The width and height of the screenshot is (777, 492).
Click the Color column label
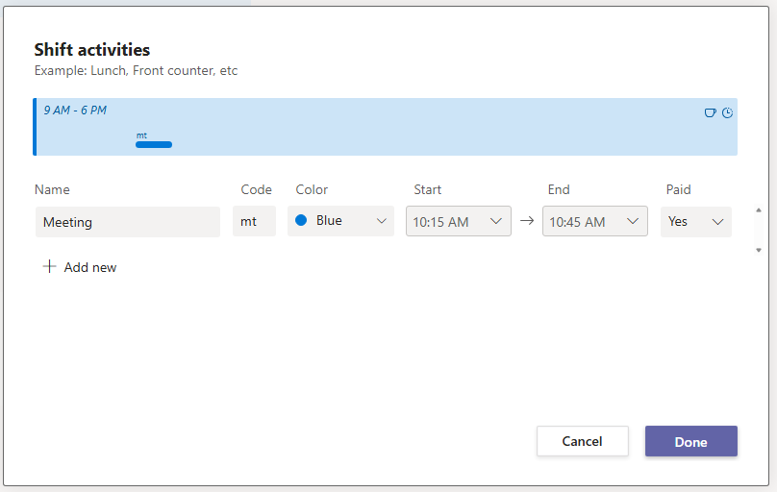[312, 189]
